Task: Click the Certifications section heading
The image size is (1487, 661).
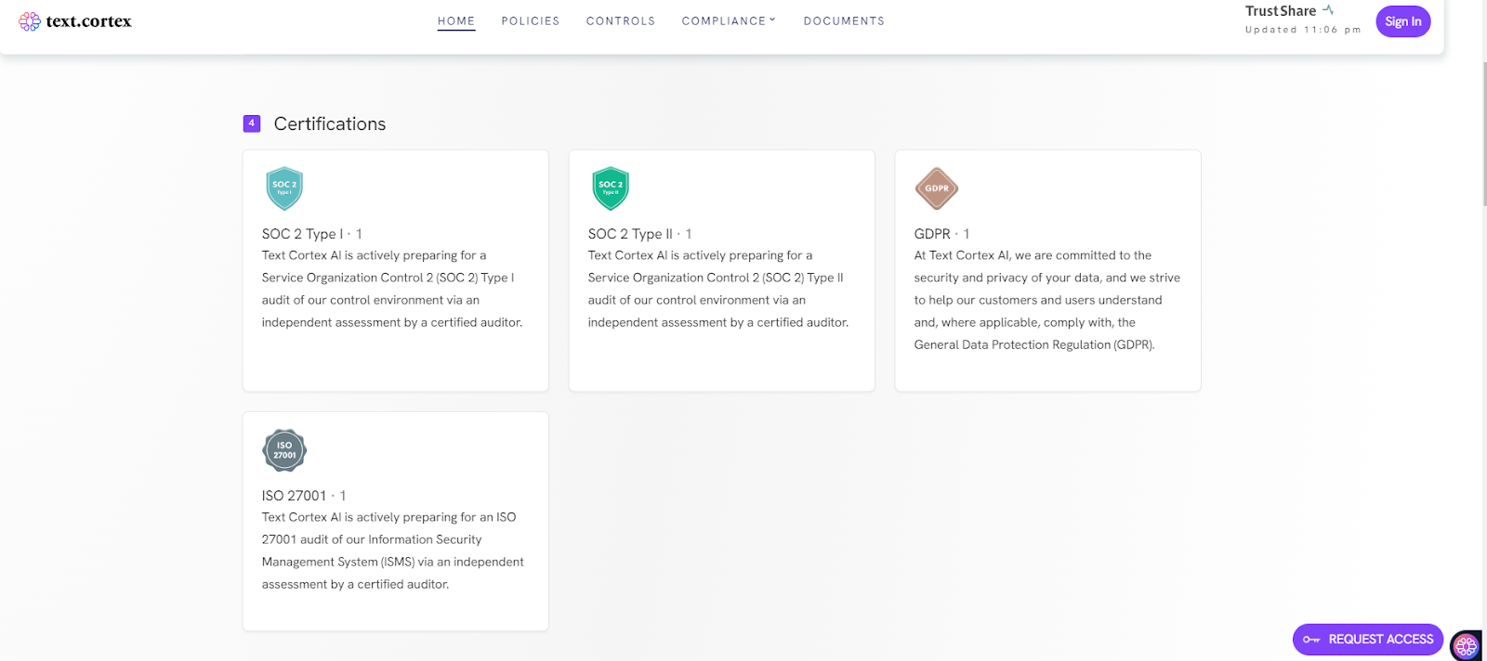Action: pos(330,123)
